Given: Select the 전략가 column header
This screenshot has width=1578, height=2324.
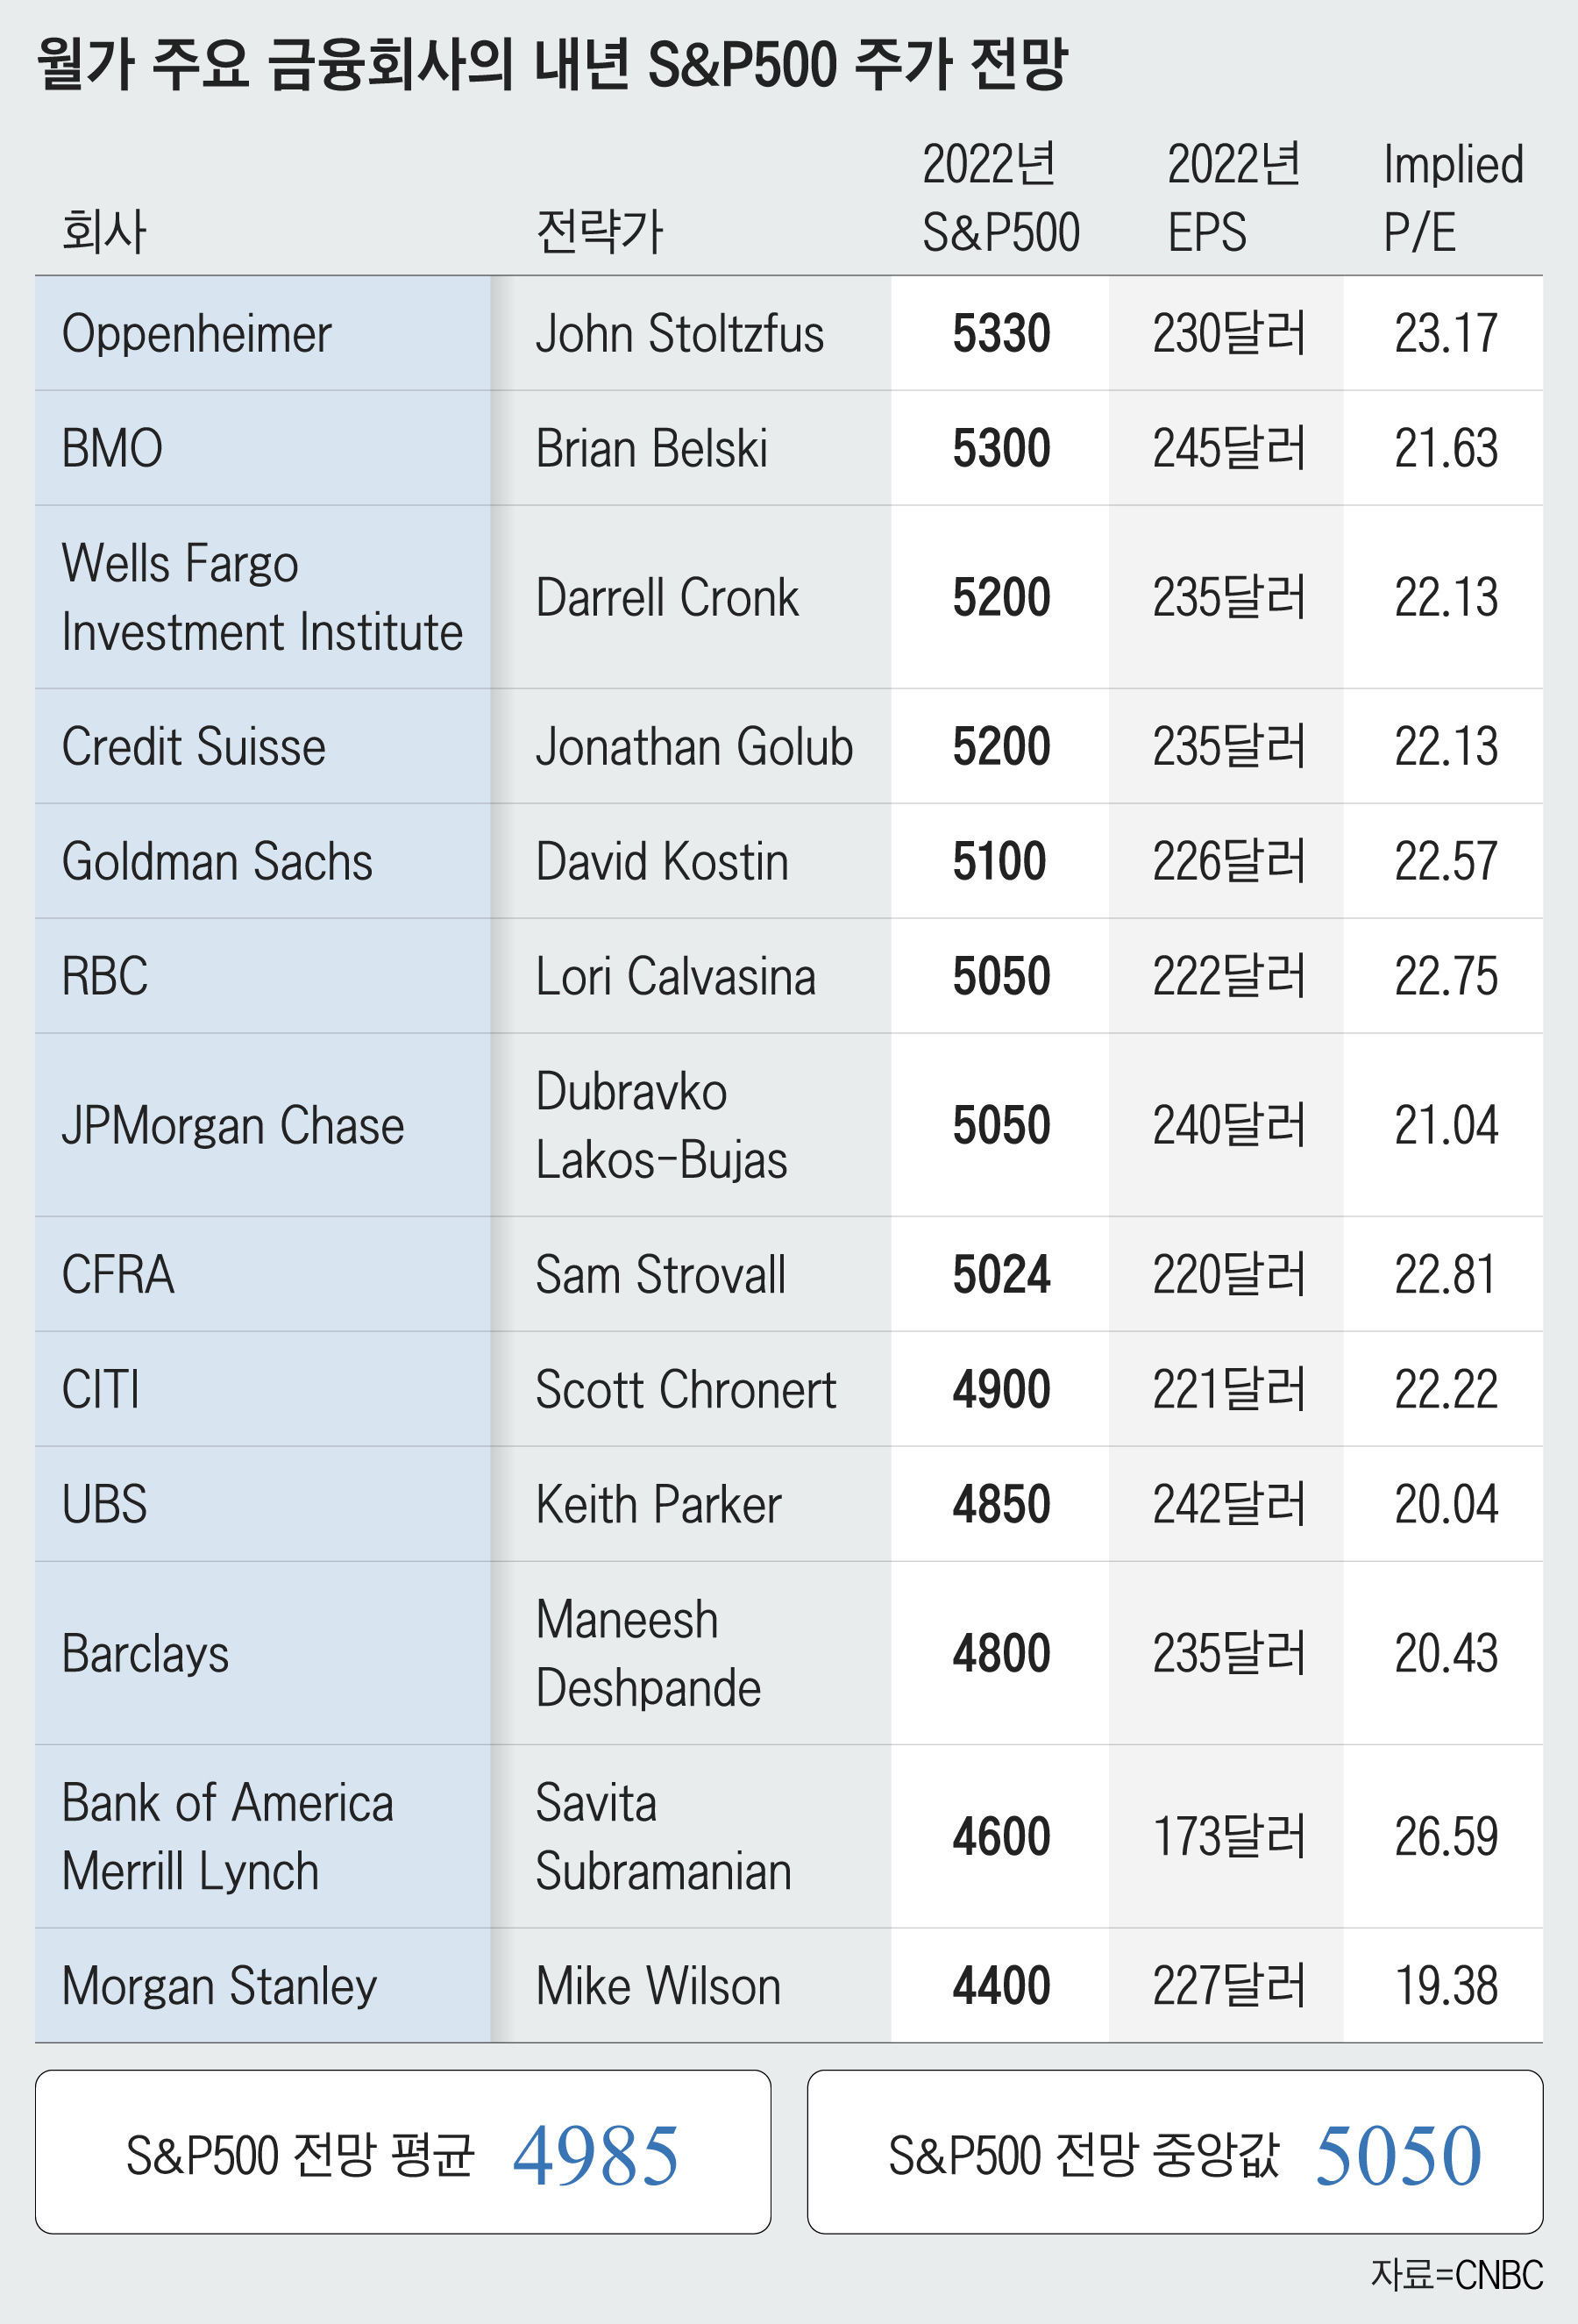Looking at the screenshot, I should pyautogui.click(x=599, y=232).
